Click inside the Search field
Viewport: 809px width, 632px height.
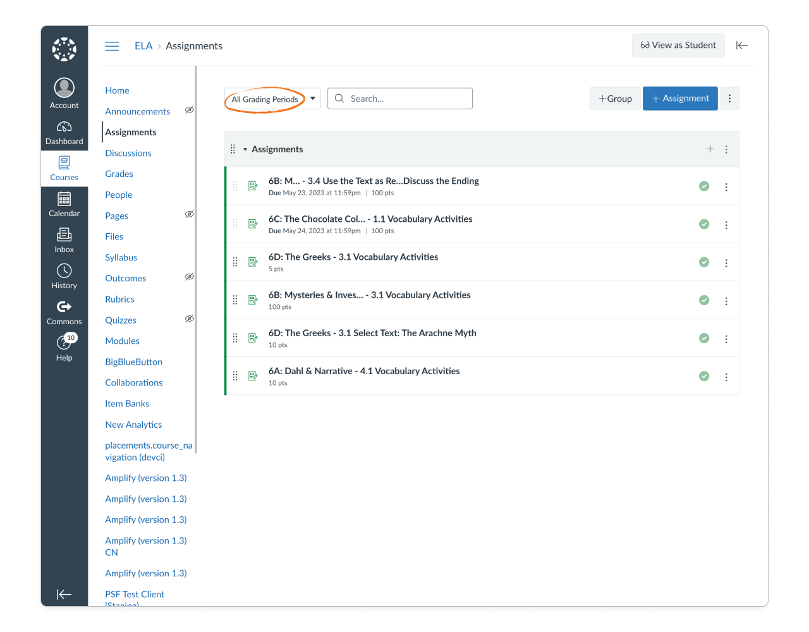pyautogui.click(x=400, y=98)
